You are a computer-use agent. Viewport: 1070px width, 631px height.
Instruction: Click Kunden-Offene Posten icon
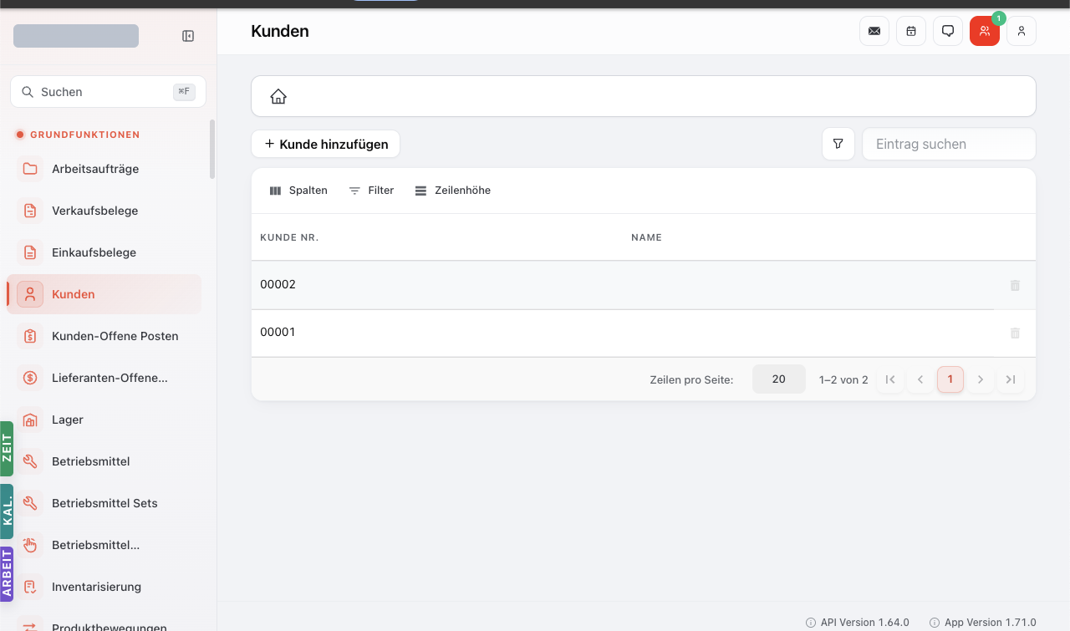[x=30, y=336]
